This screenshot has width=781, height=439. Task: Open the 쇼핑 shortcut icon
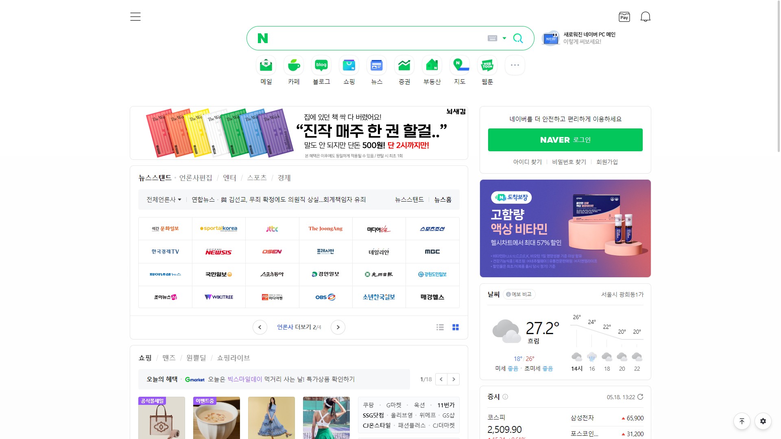pyautogui.click(x=349, y=65)
